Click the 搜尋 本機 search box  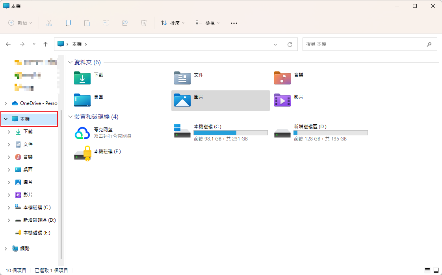pos(364,44)
